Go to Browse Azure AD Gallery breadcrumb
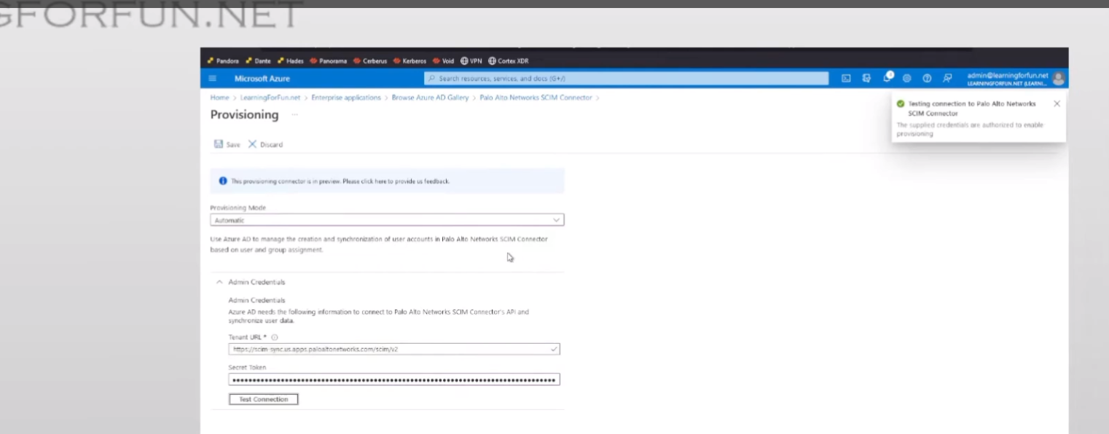The image size is (1109, 434). click(x=430, y=98)
